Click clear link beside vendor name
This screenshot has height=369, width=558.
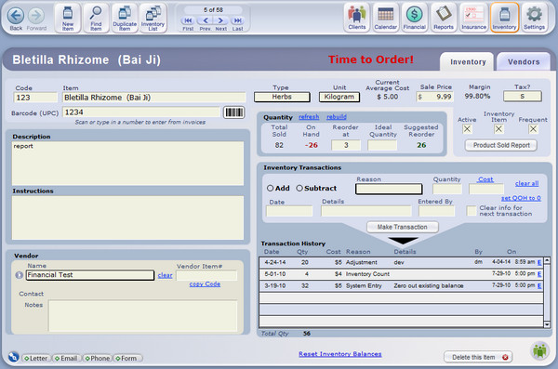pos(165,275)
